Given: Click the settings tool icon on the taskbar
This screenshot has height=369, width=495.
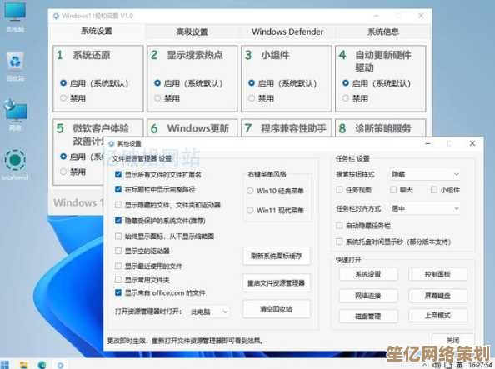Looking at the screenshot, I should (60, 365).
